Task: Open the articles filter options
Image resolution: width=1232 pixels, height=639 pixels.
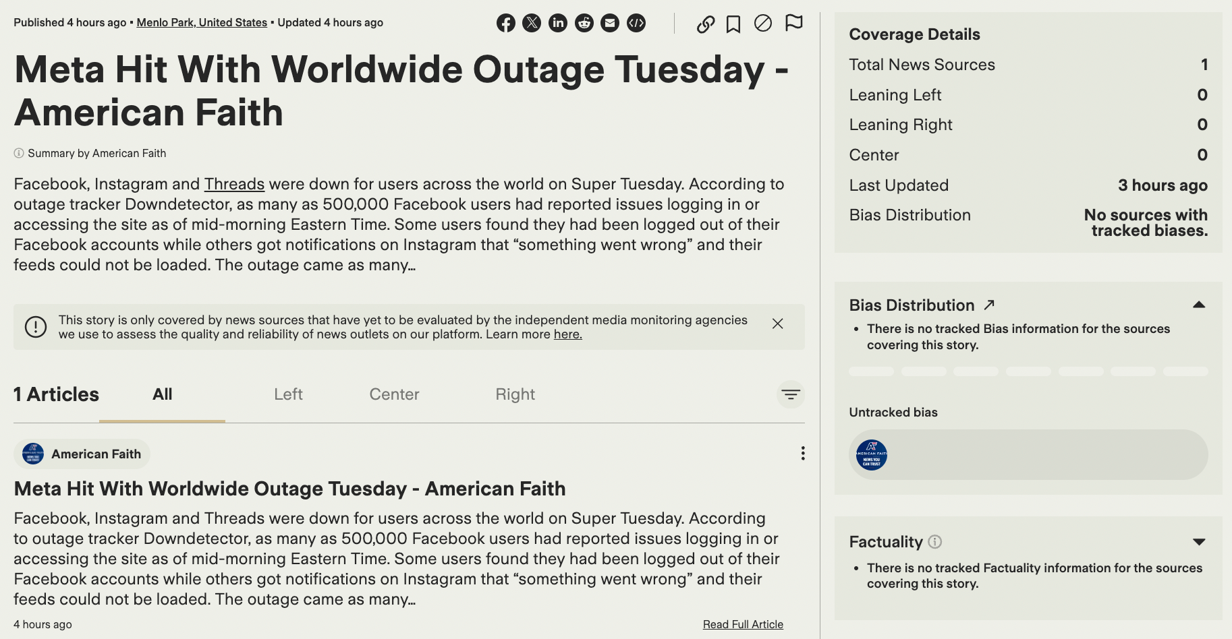Action: click(x=791, y=394)
